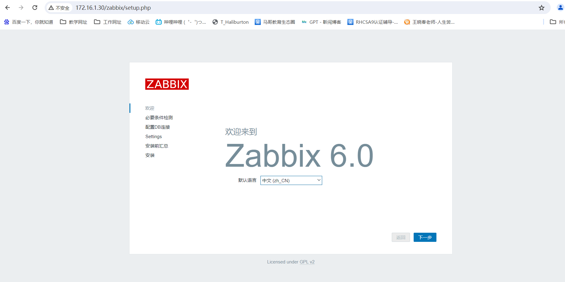Open the 王晓春老师 bookmark

[429, 22]
